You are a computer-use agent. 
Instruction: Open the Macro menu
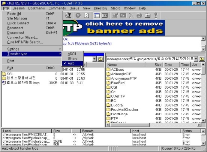point(115,8)
